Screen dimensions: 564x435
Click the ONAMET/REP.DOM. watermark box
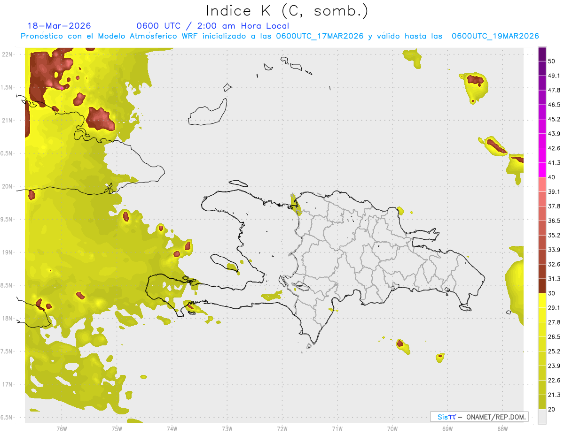pos(479,417)
